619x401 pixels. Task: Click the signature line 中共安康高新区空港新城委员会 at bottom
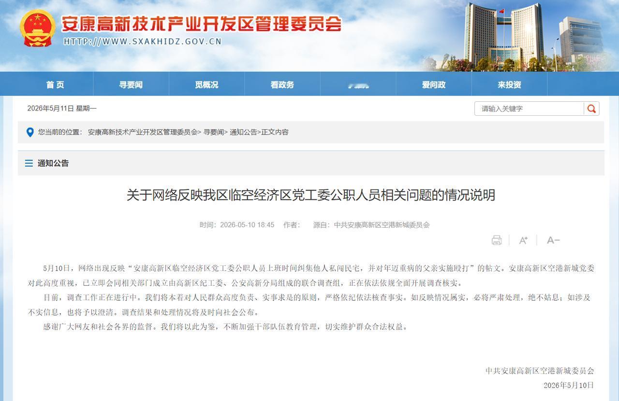pyautogui.click(x=540, y=371)
